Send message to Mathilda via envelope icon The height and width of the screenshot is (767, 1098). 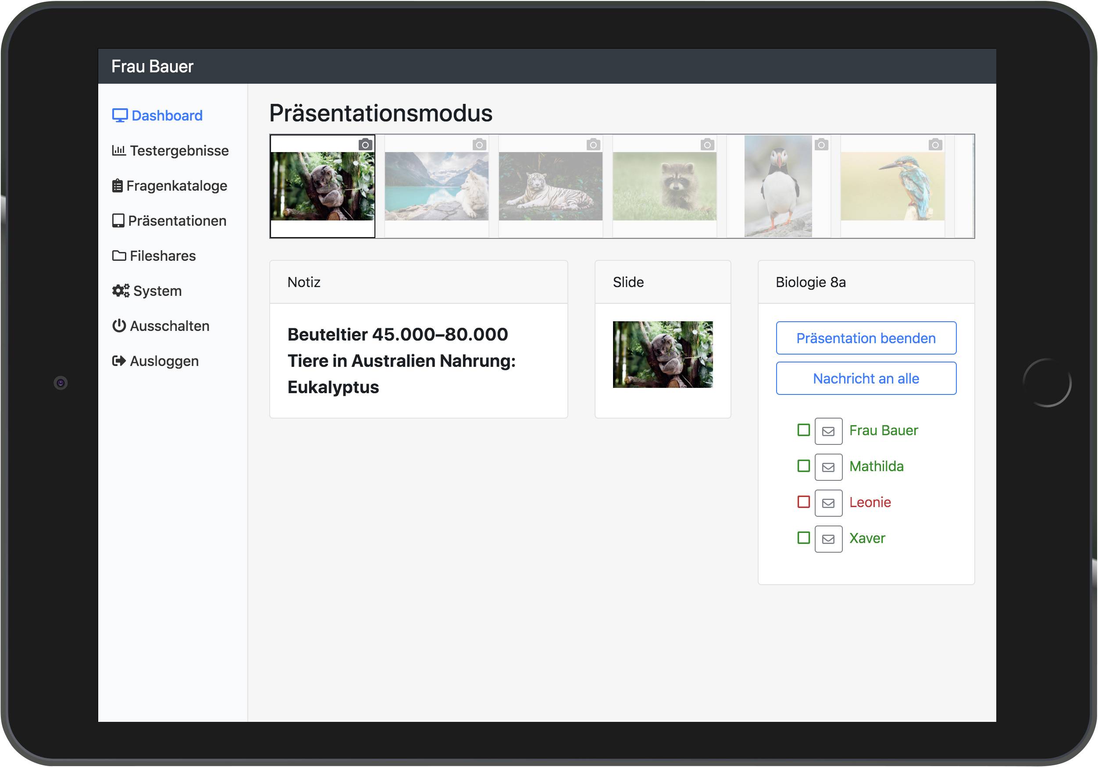[828, 467]
